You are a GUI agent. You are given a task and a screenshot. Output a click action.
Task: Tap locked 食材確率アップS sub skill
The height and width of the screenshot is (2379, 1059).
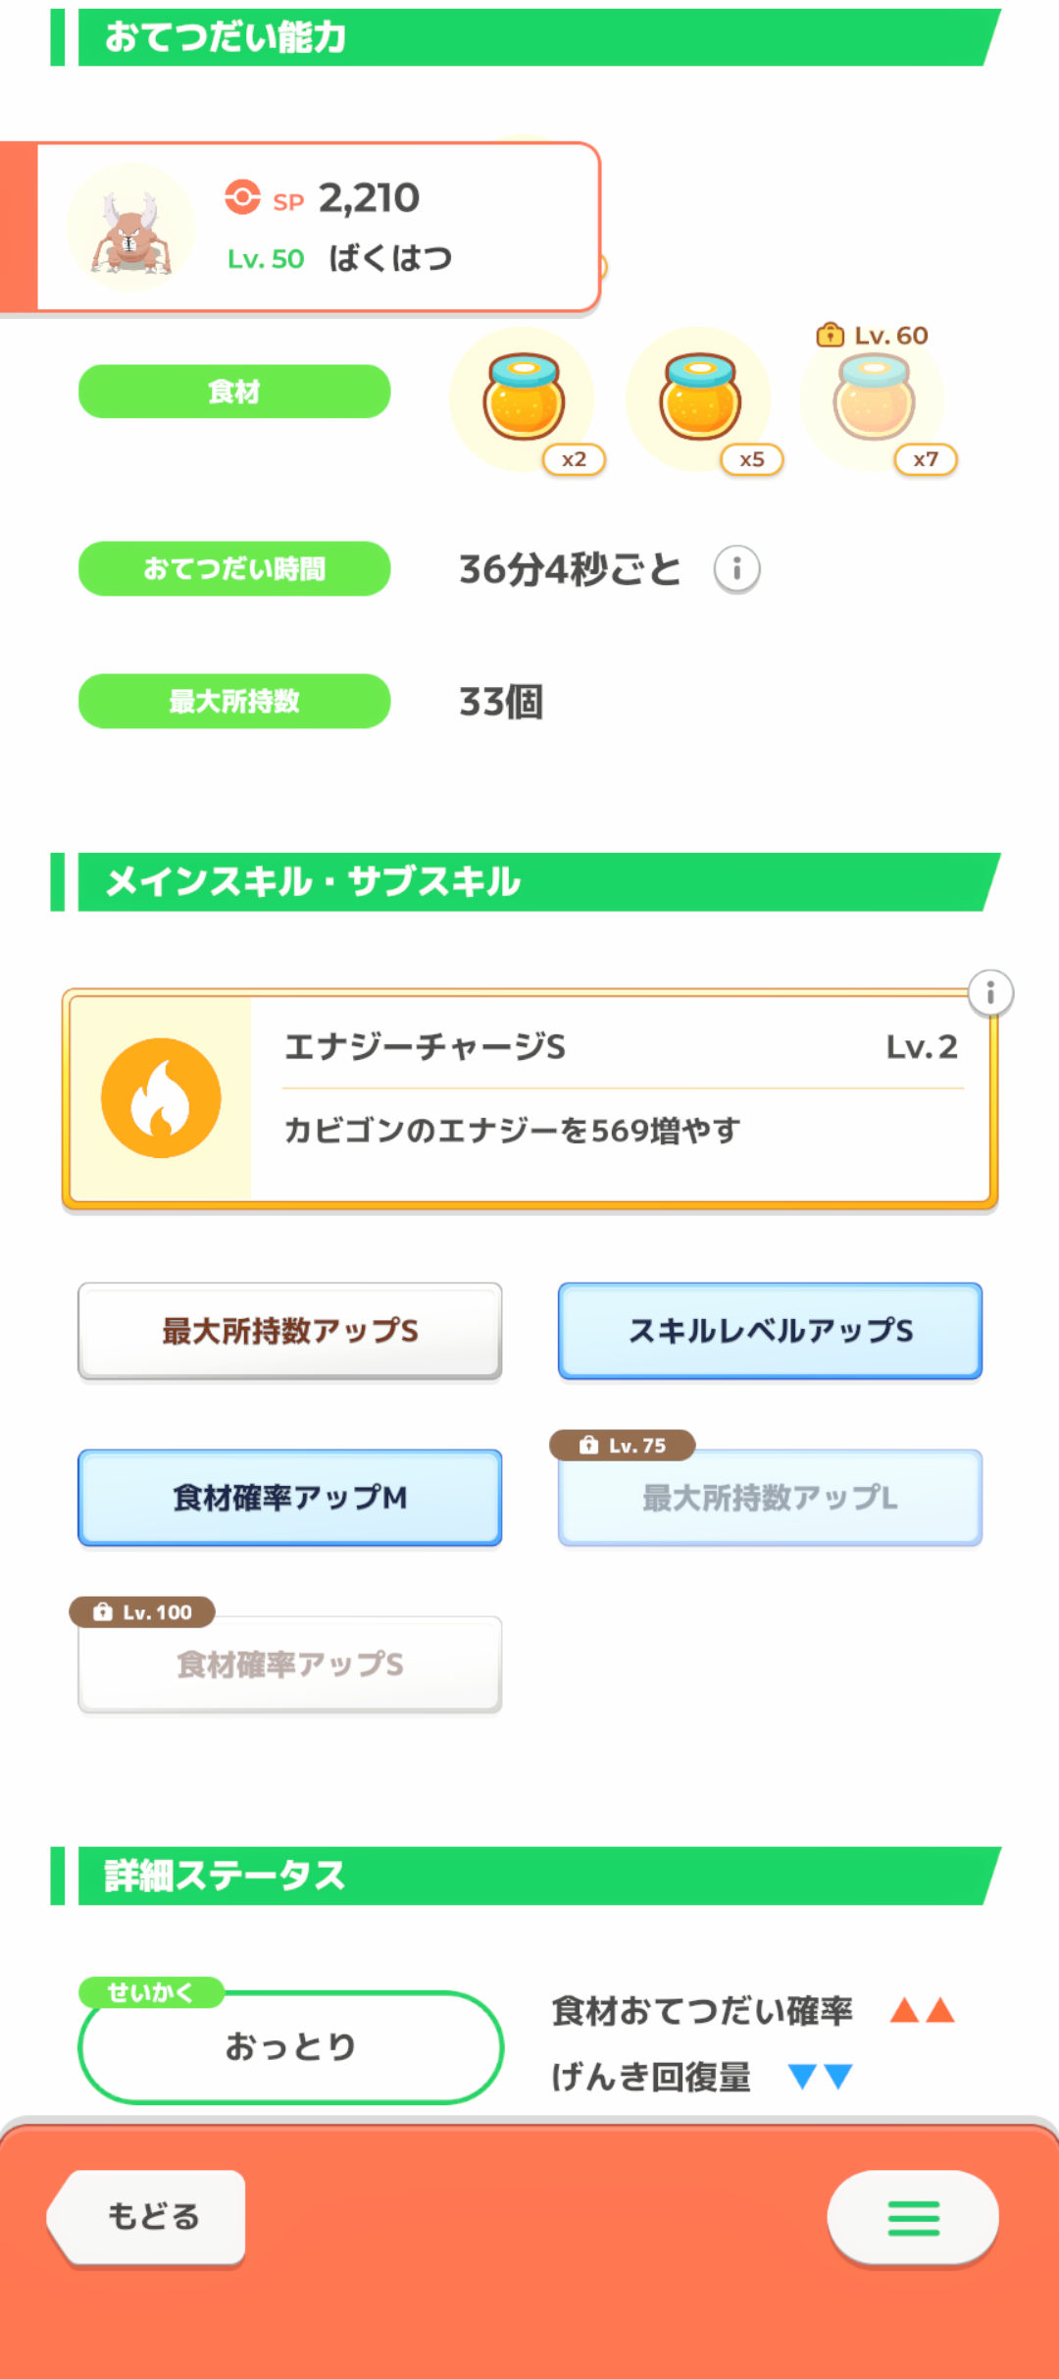click(290, 1665)
